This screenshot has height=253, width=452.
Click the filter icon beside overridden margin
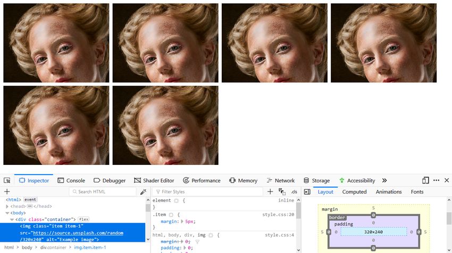197,242
